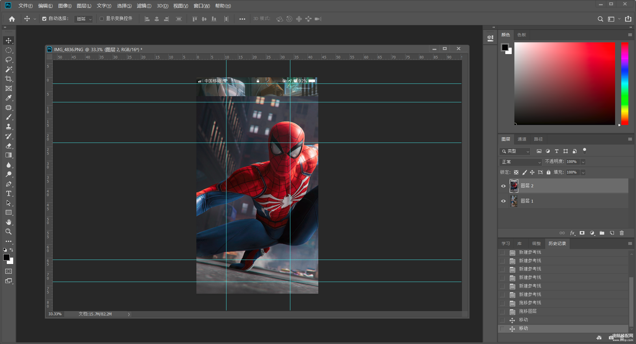Click the Home icon in options bar

(12, 19)
